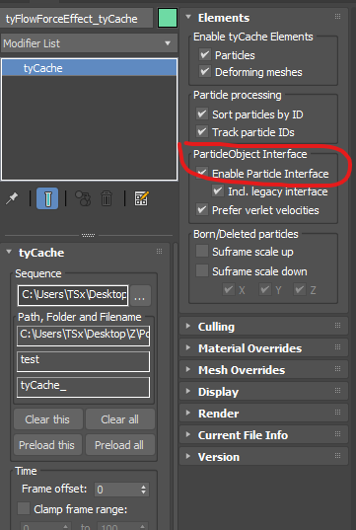Toggle the Y axis checkbox
The height and width of the screenshot is (530, 356).
265,290
